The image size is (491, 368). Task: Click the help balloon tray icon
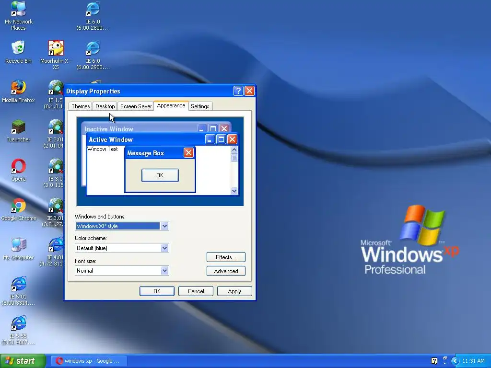[434, 361]
